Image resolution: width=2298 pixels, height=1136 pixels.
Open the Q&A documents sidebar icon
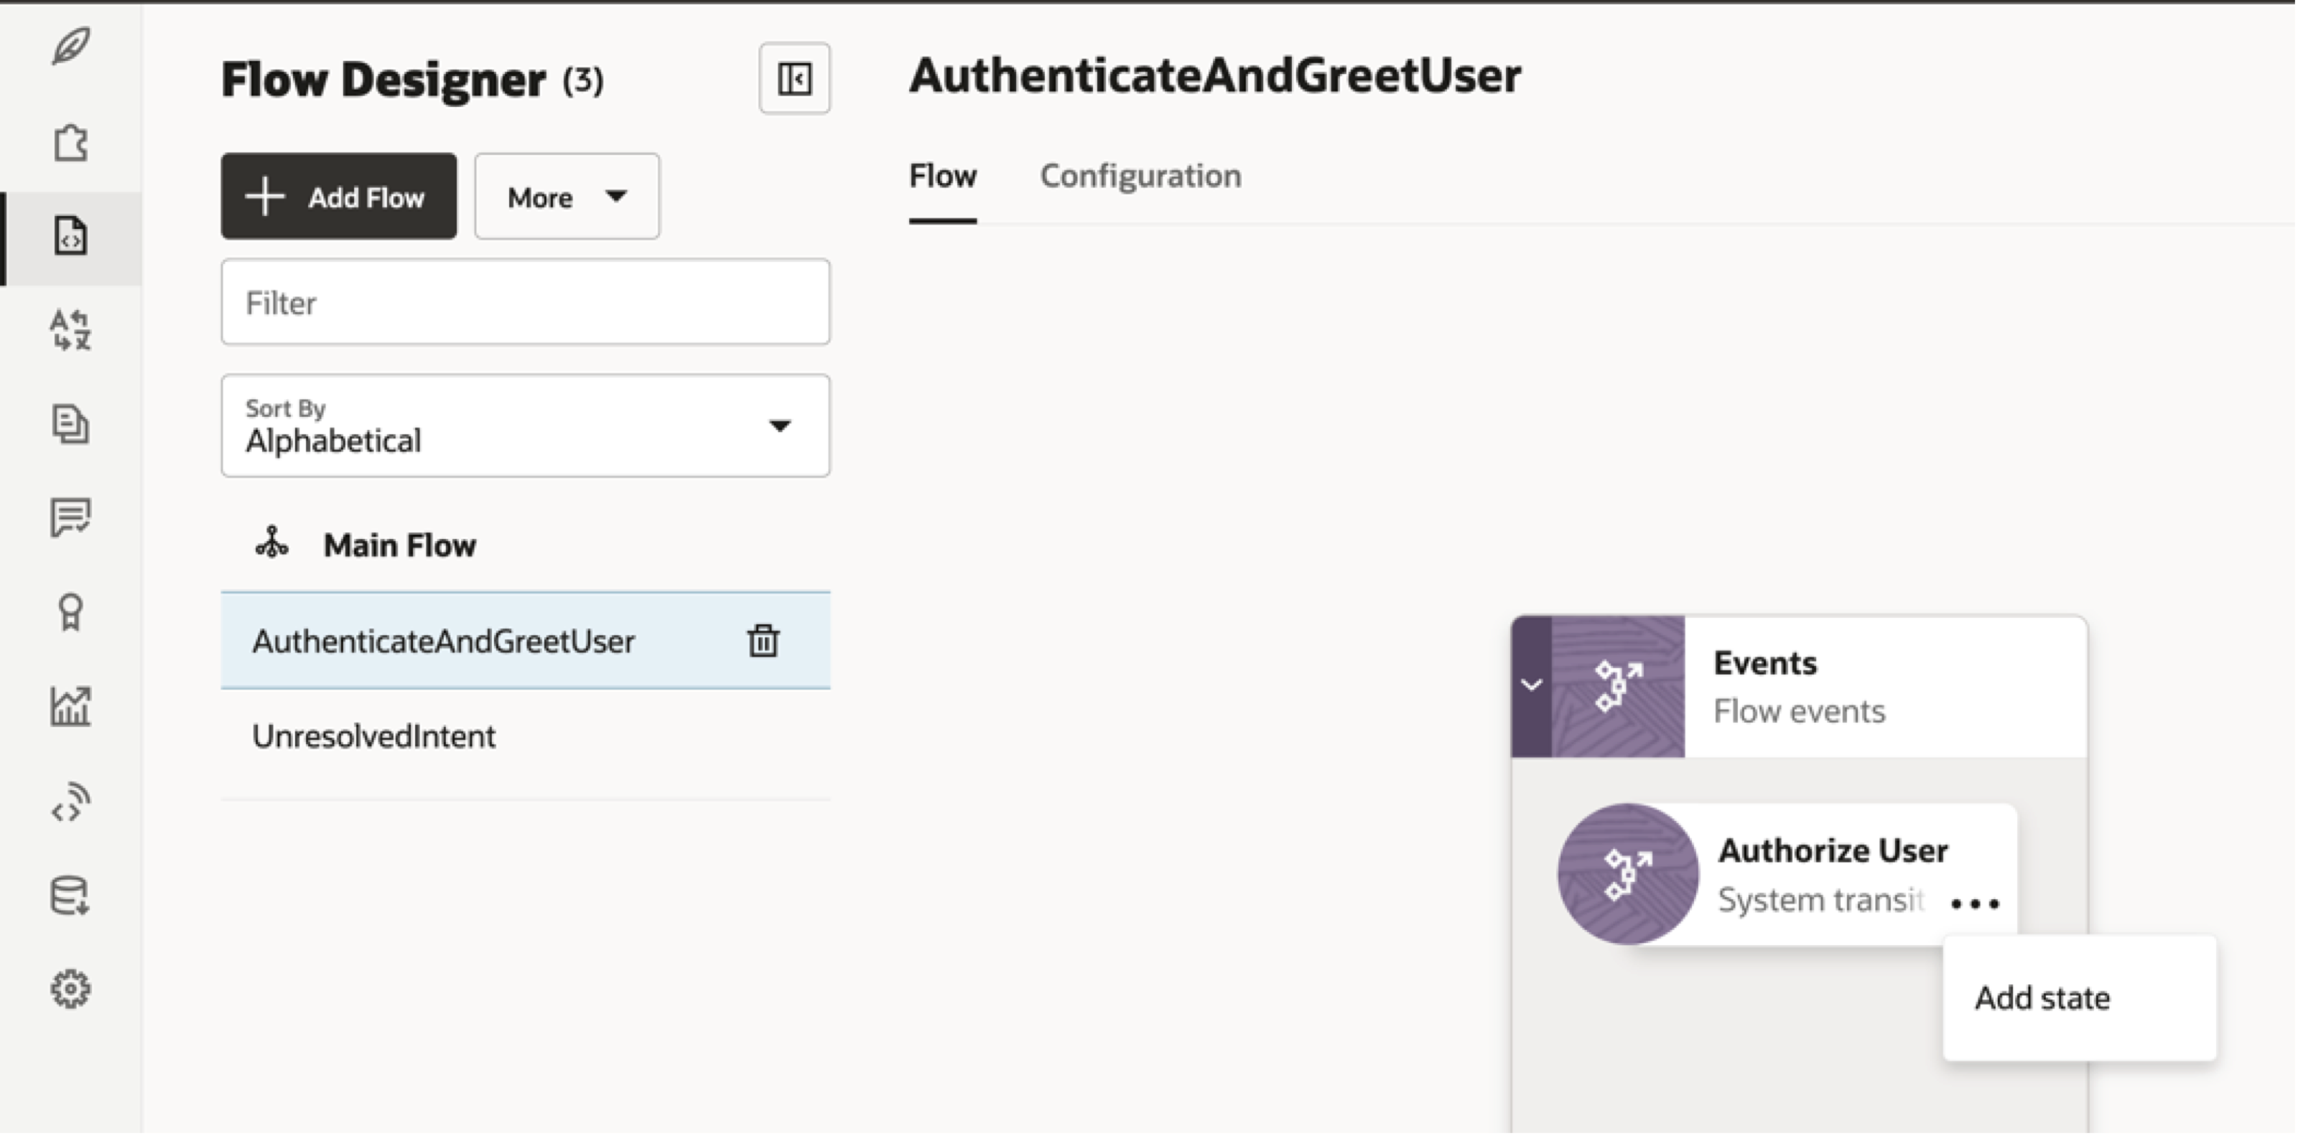[70, 423]
